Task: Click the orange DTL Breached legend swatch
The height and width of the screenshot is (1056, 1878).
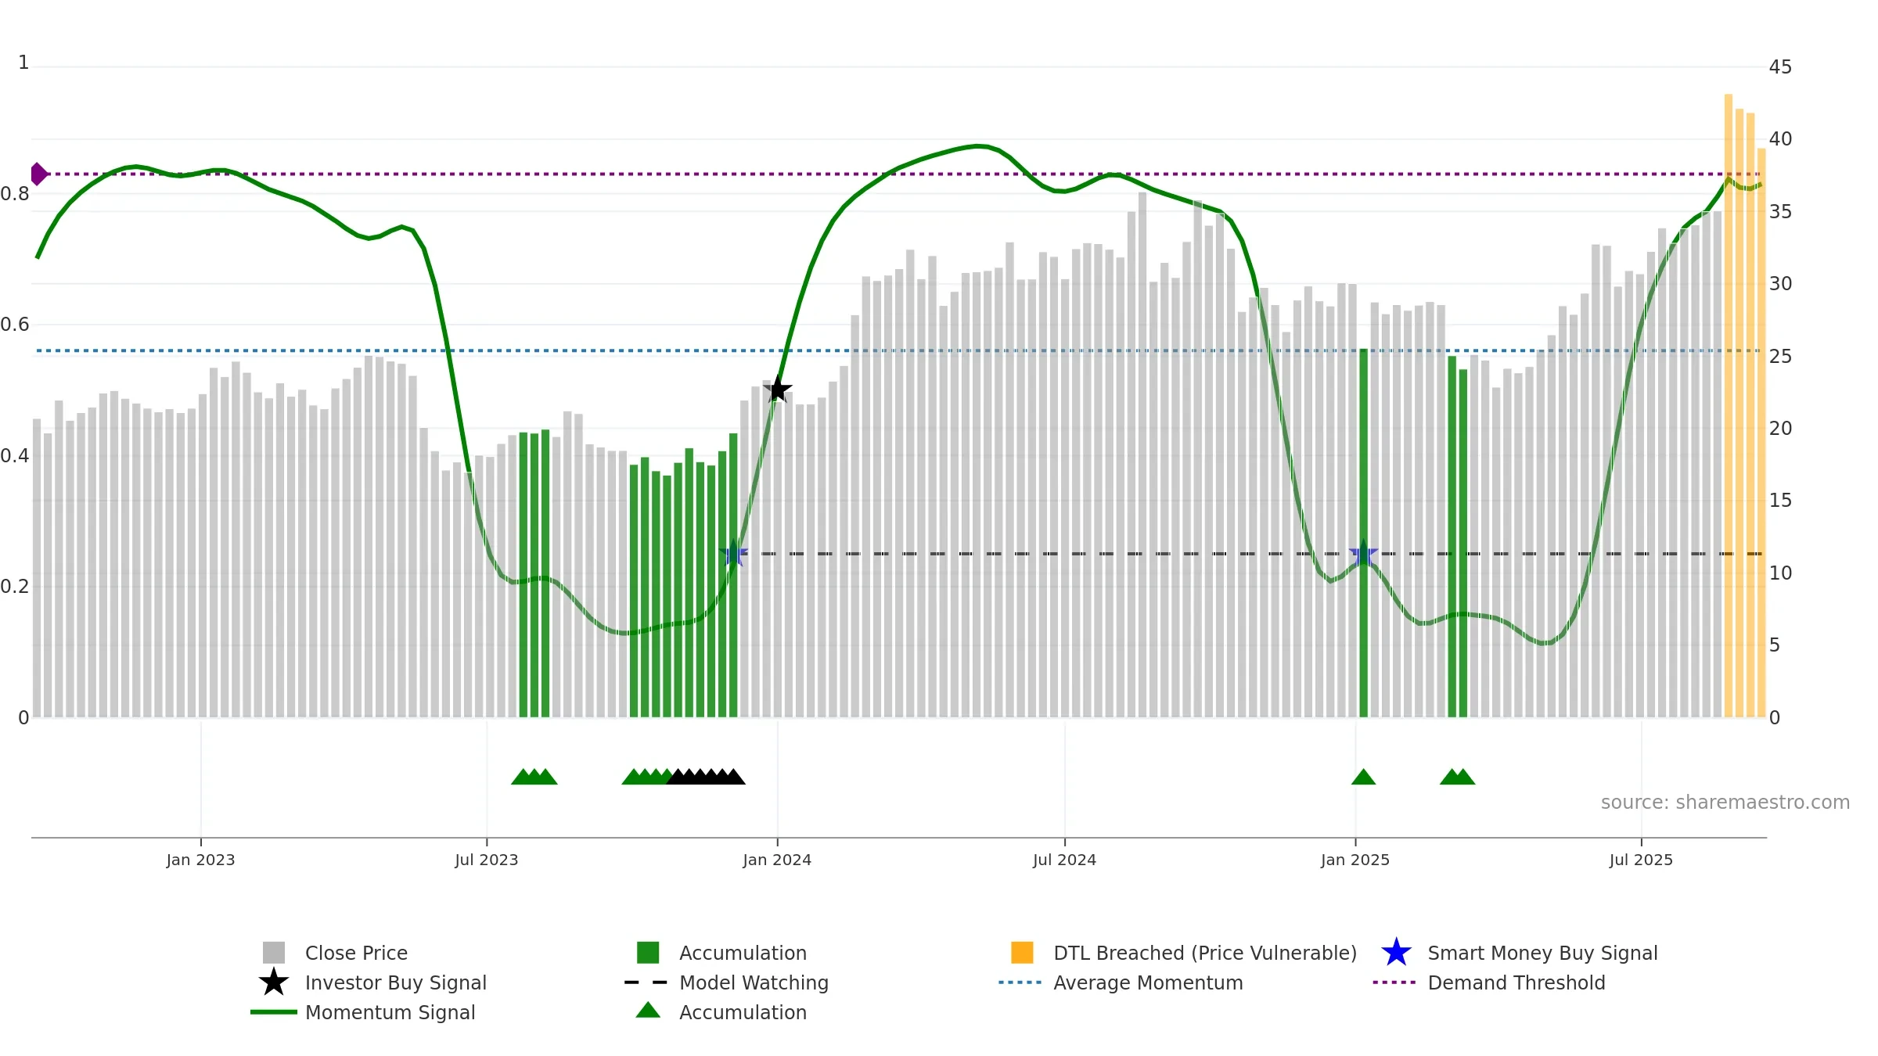Action: 1022,953
